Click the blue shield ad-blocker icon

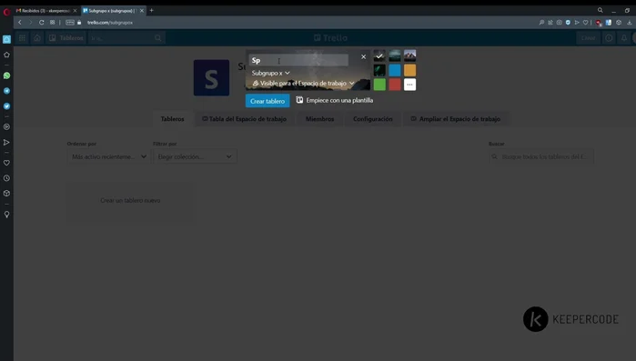(x=568, y=23)
